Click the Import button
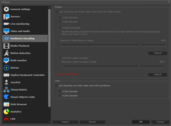The height and width of the screenshot is (126, 171). [65, 122]
